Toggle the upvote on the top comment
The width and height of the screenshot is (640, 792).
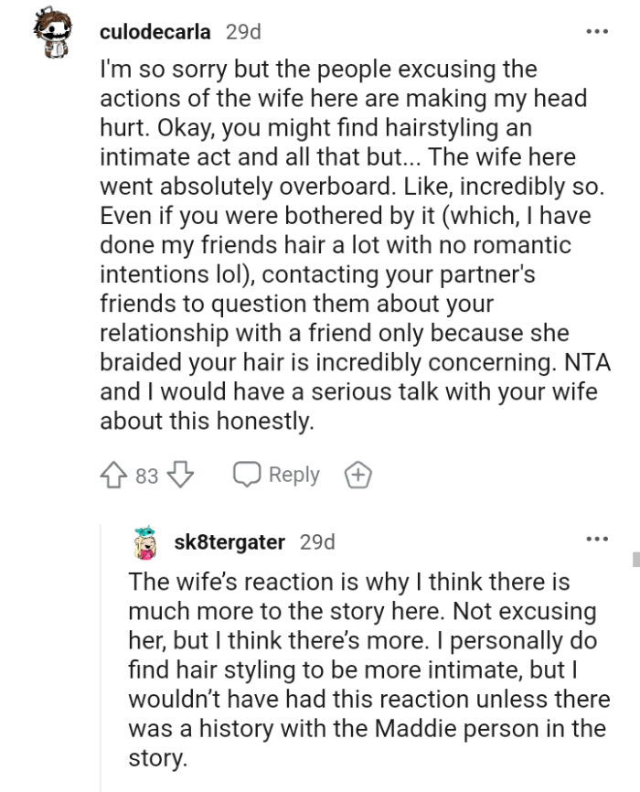pyautogui.click(x=112, y=475)
